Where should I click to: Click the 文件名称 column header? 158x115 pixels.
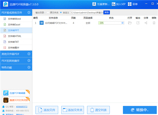(x=53, y=18)
